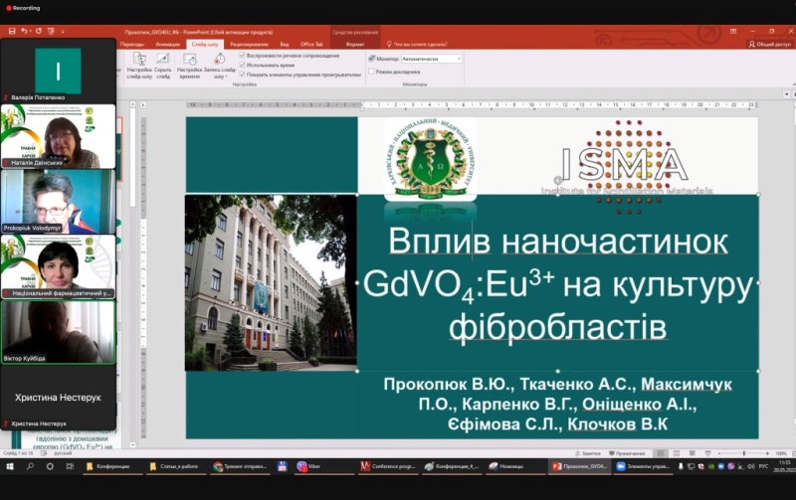Viewport: 796px width, 500px height.
Task: Click the Общий доступ share button
Action: (770, 45)
